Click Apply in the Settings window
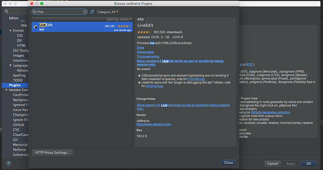Image resolution: width=323 pixels, height=170 pixels. pyautogui.click(x=290, y=164)
